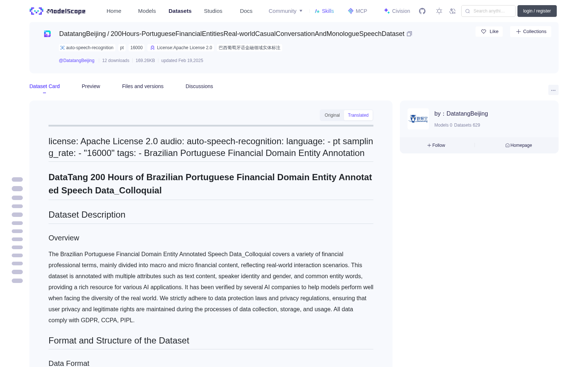Open the @DatatangBeijing owner link
The width and height of the screenshot is (588, 367).
point(76,61)
